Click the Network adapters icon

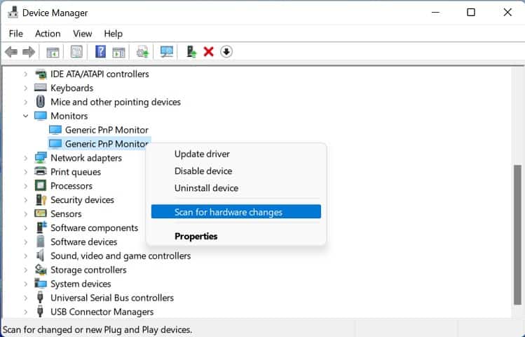[x=41, y=157]
